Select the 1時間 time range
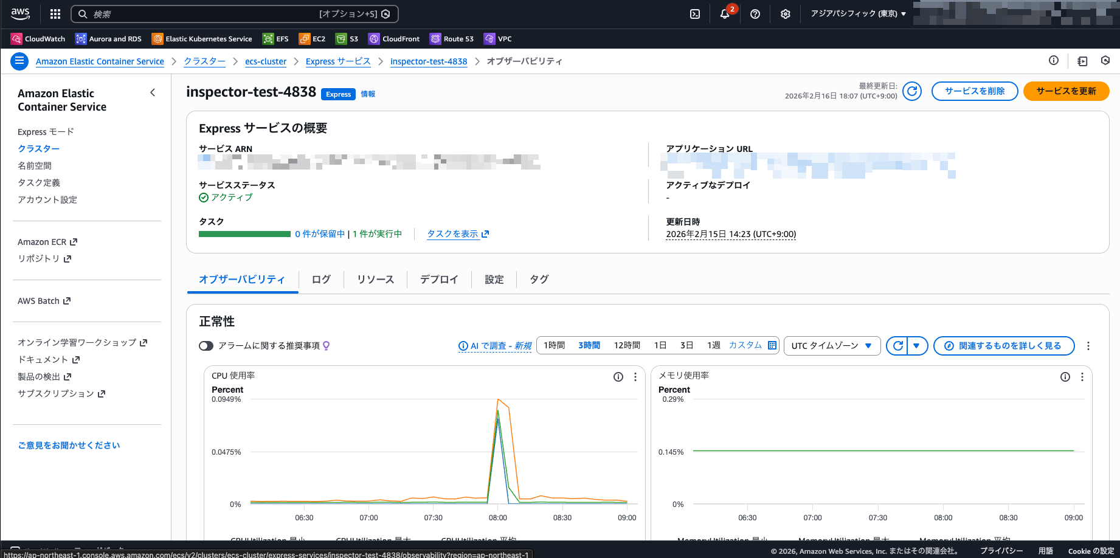This screenshot has height=558, width=1120. click(x=554, y=345)
